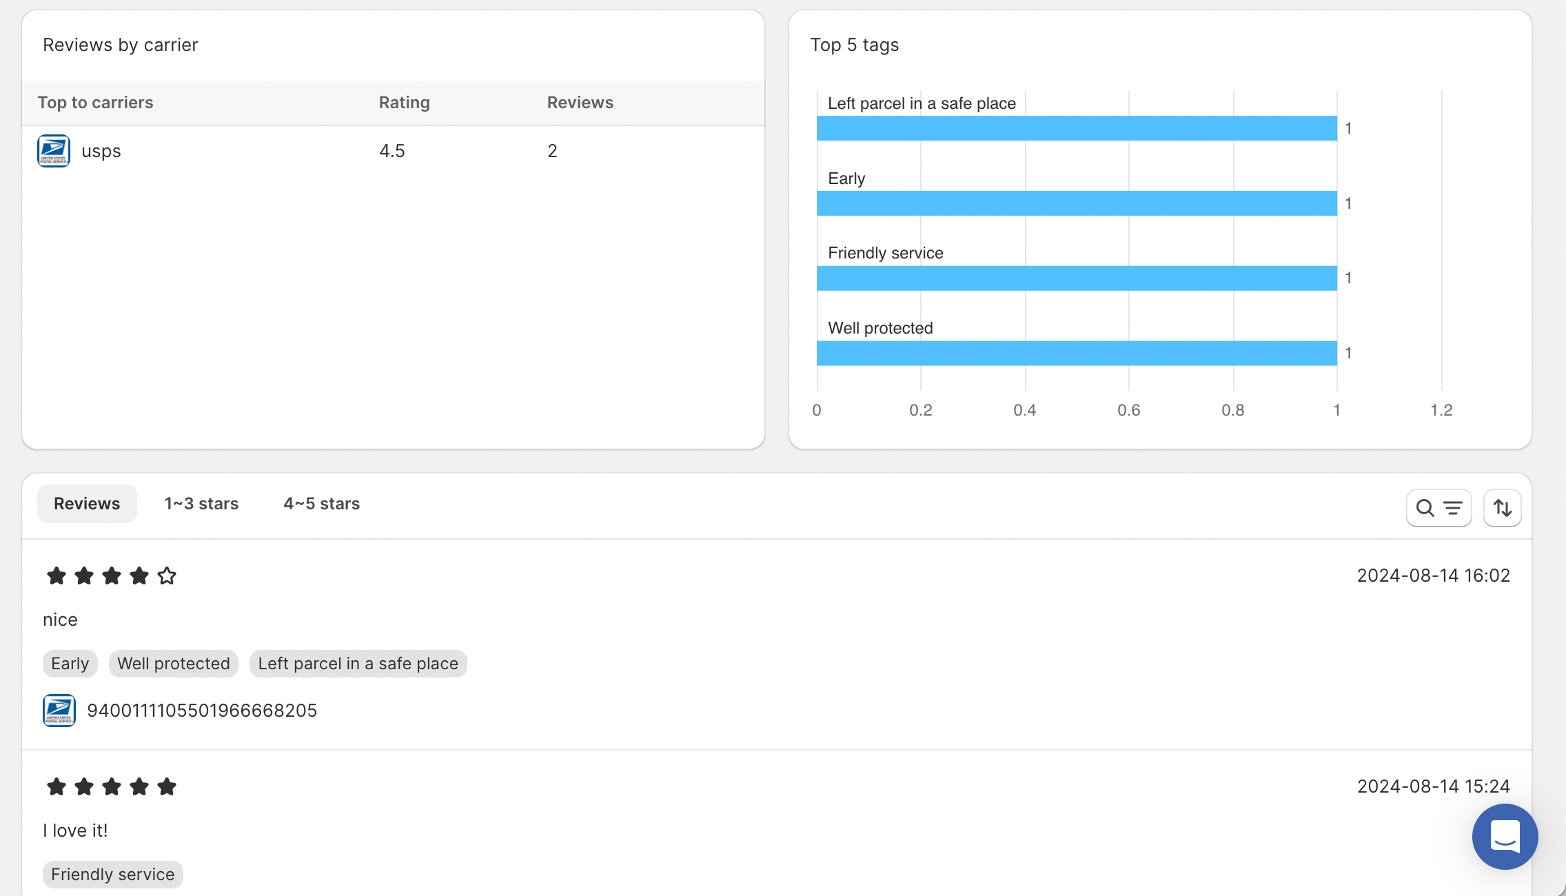The image size is (1566, 896).
Task: Click the 'Early' bar in Top 5 tags chart
Action: click(x=1077, y=203)
